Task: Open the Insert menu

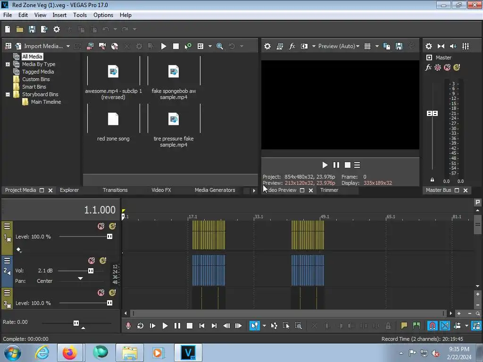Action: (x=59, y=15)
